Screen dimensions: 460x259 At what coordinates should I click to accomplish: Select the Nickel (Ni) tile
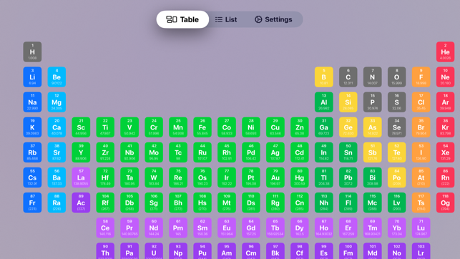point(251,127)
